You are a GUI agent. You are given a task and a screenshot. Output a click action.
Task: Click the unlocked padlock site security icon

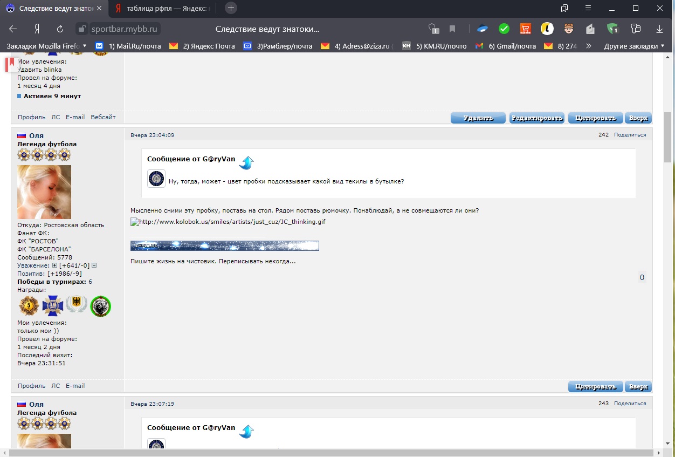point(81,29)
